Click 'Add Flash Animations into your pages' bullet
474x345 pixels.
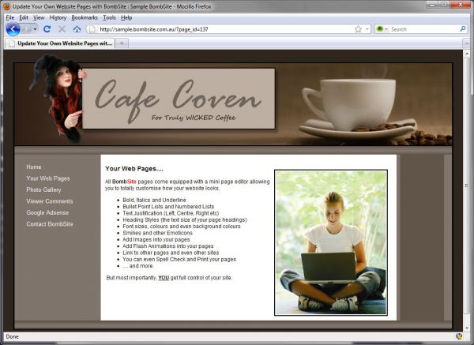tap(168, 246)
